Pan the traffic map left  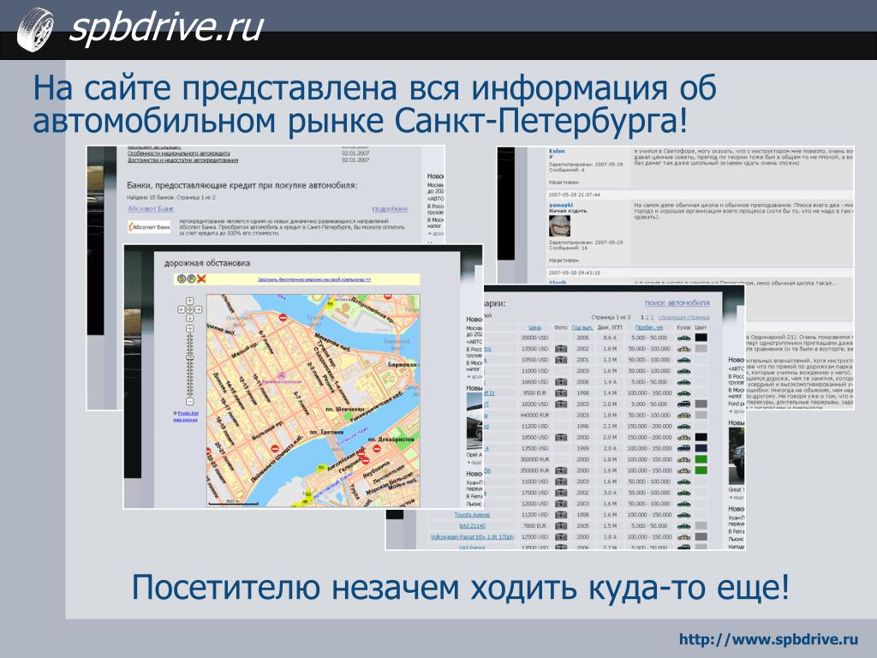pos(182,309)
